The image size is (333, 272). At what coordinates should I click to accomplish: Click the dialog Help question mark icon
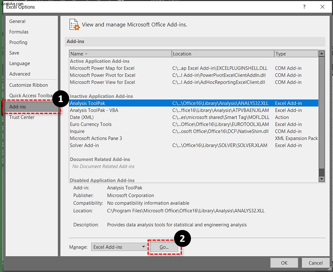point(304,7)
